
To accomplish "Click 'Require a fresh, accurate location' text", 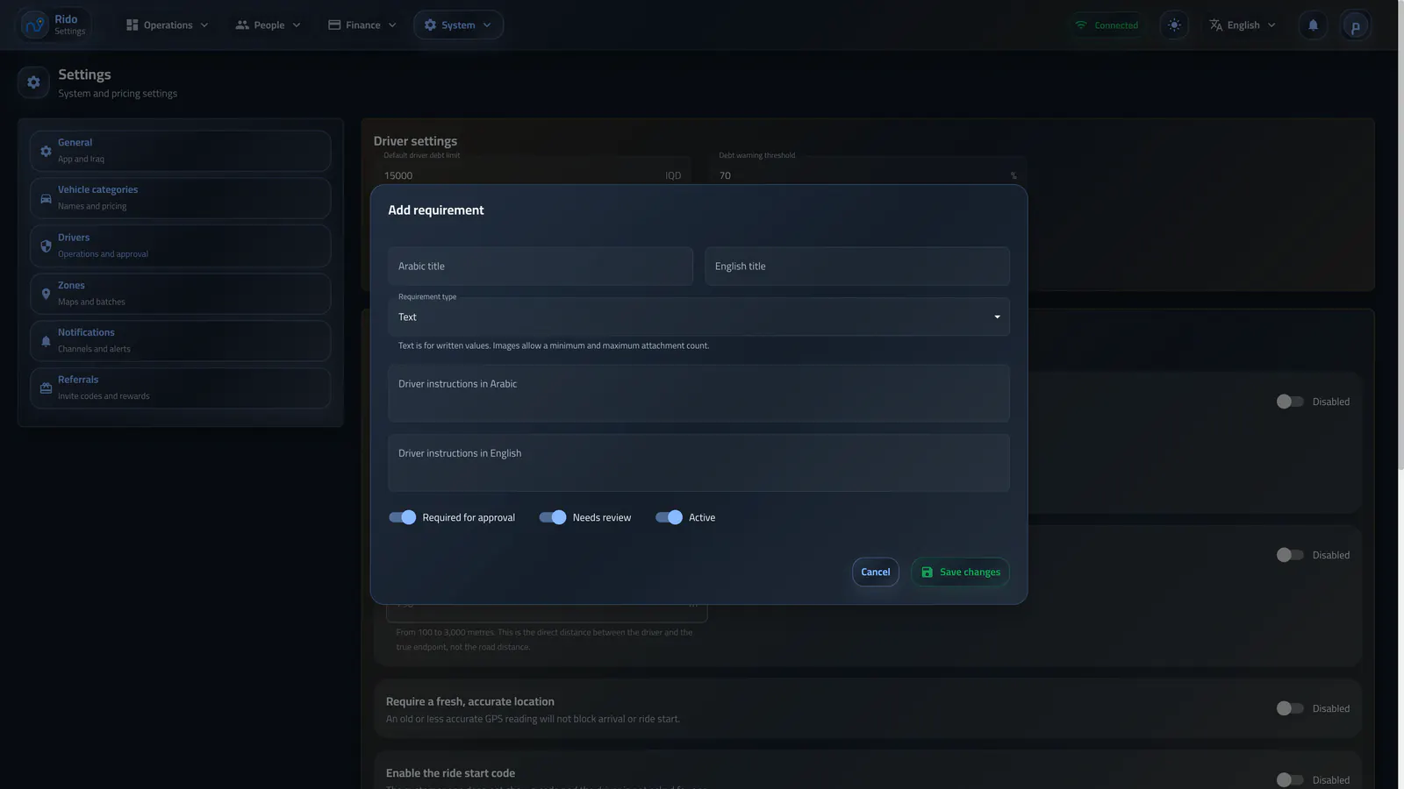I will pos(470,701).
